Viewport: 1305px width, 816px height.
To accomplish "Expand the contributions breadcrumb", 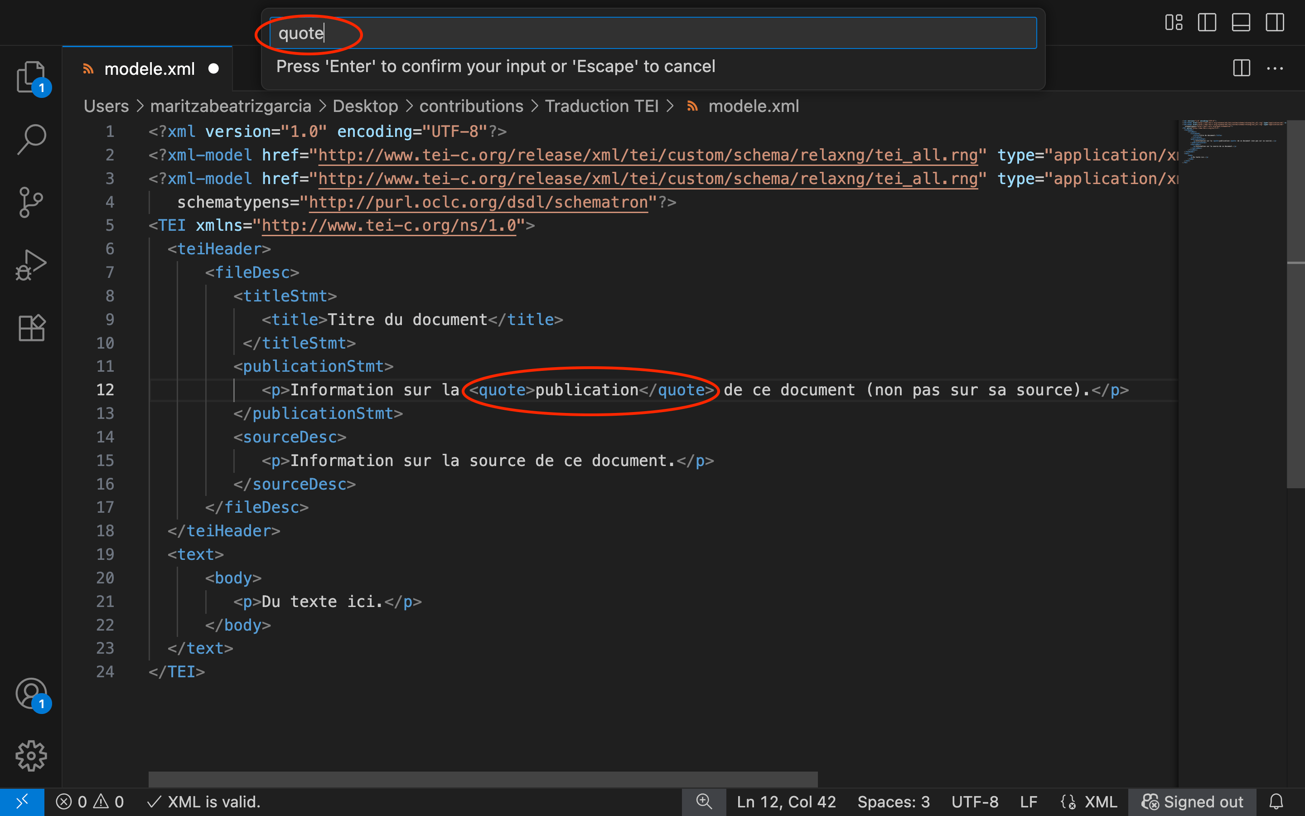I will pyautogui.click(x=471, y=106).
